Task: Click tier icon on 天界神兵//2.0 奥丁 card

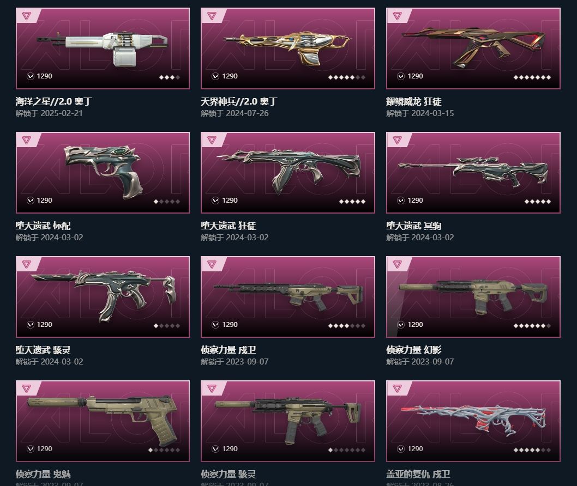Action: (212, 16)
